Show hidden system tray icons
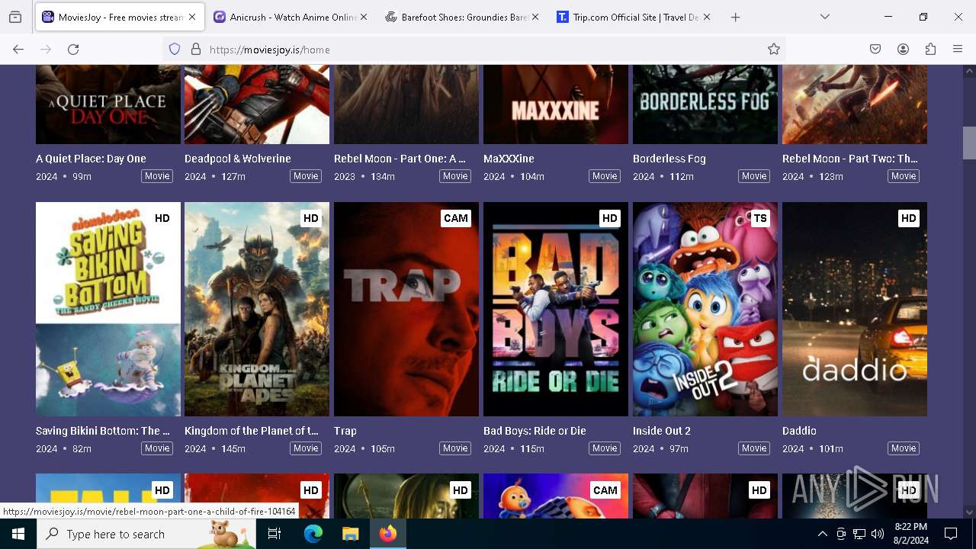Viewport: 976px width, 549px height. pos(822,534)
